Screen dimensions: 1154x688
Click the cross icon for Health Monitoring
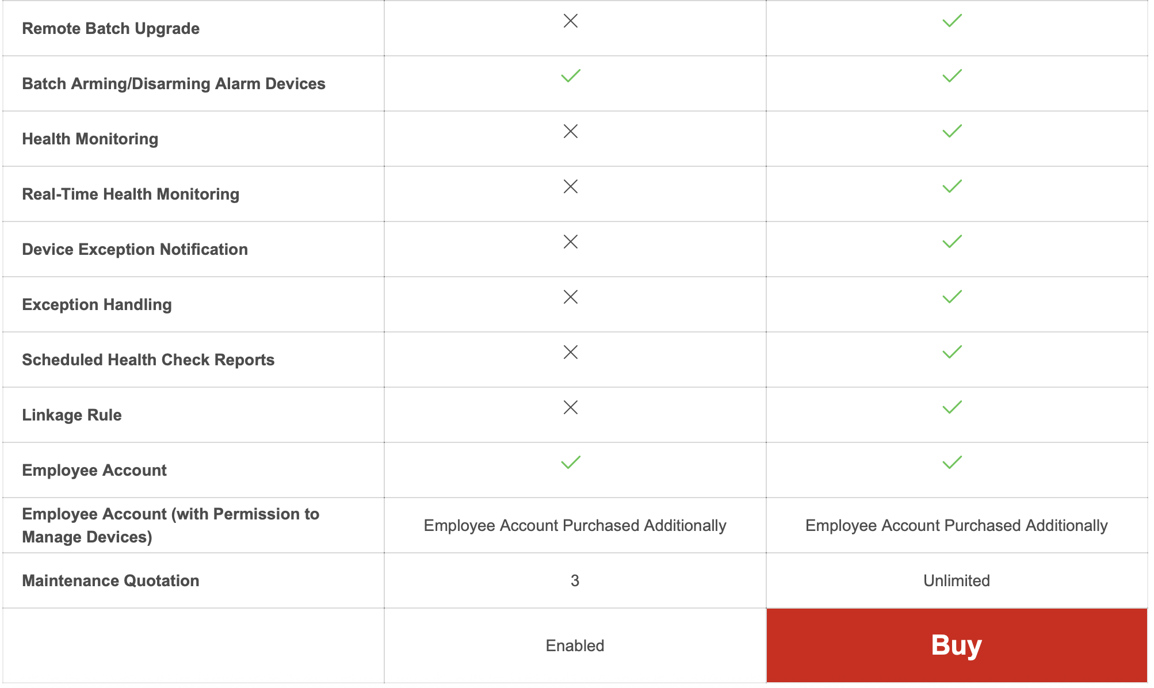click(x=570, y=132)
